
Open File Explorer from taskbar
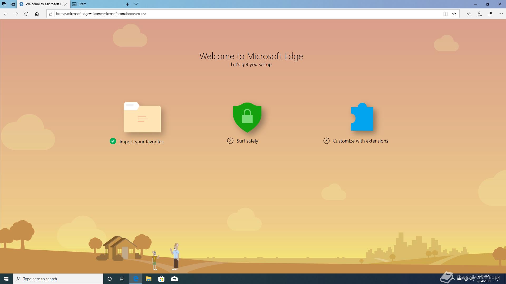(149, 279)
